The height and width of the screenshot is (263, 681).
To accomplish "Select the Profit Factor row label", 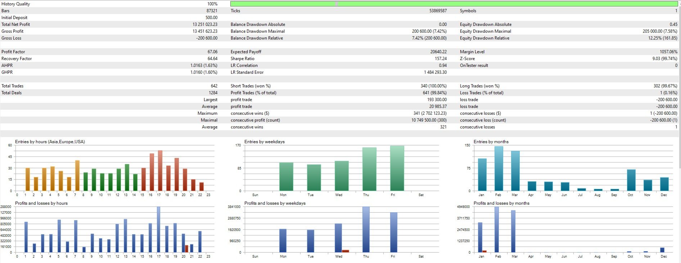I will [13, 52].
